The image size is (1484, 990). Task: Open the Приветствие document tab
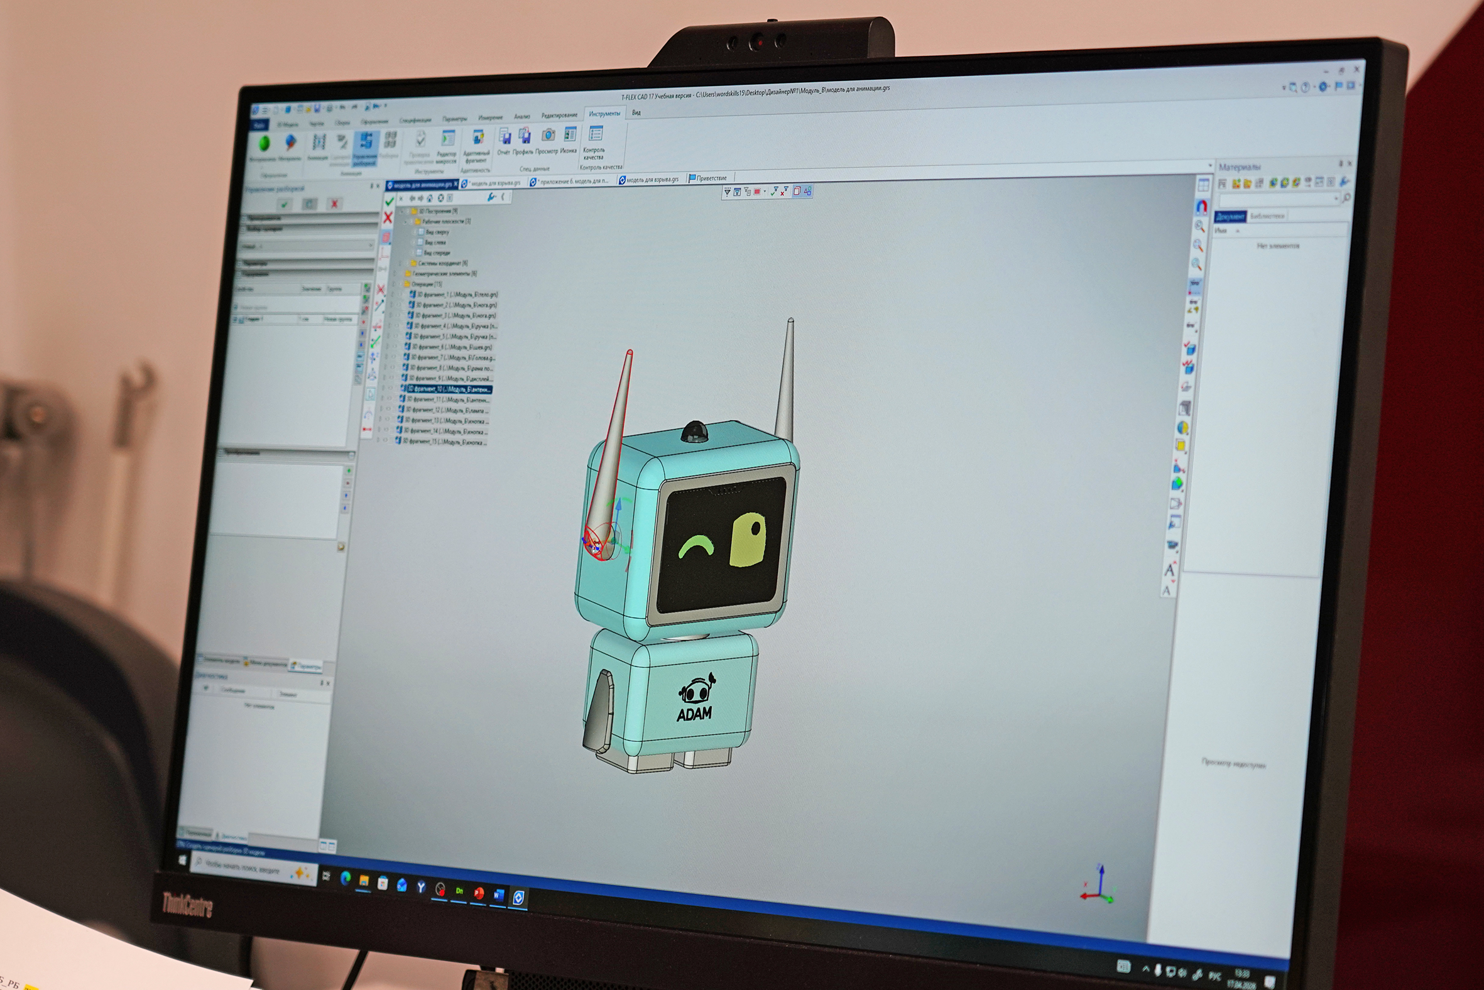(711, 178)
